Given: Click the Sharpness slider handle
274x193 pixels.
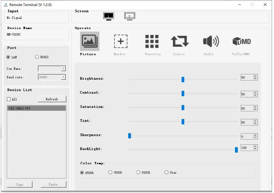Looking at the screenshot, I should (x=130, y=136).
